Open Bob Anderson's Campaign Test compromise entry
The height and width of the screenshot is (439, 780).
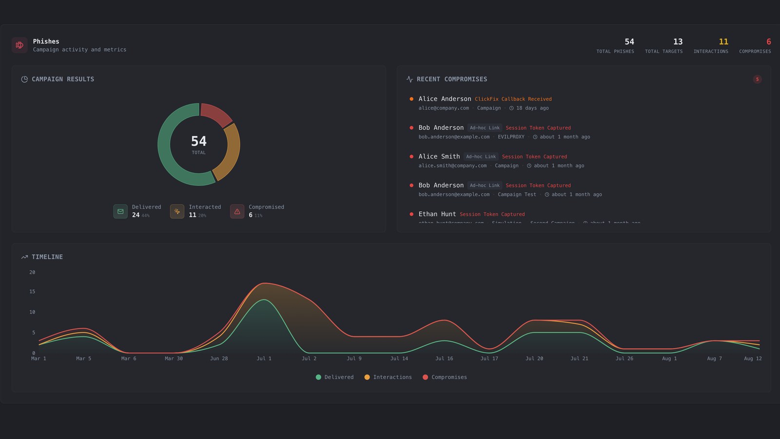(x=584, y=189)
